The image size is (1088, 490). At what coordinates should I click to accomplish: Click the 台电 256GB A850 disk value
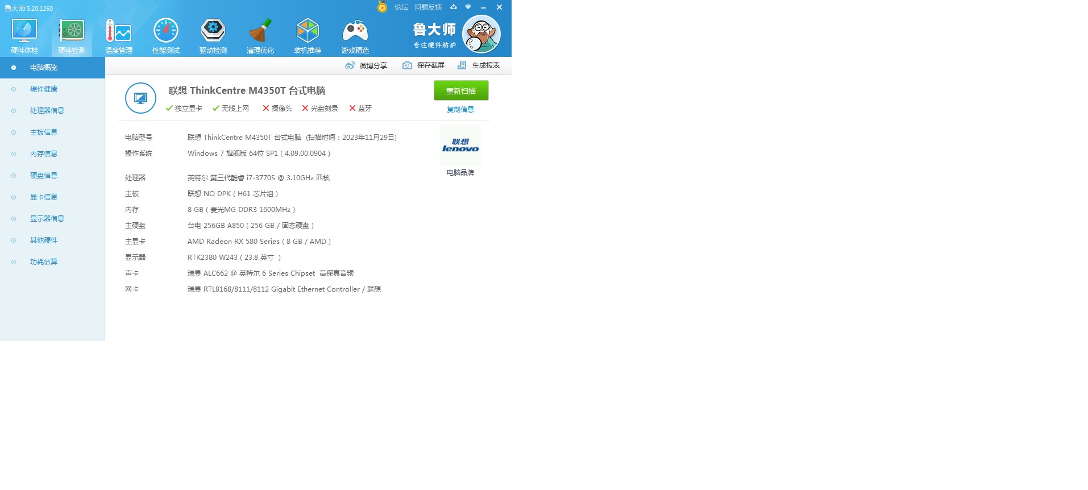coord(251,226)
